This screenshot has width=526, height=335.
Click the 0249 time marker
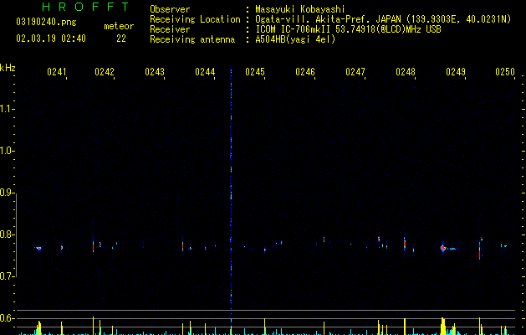456,72
